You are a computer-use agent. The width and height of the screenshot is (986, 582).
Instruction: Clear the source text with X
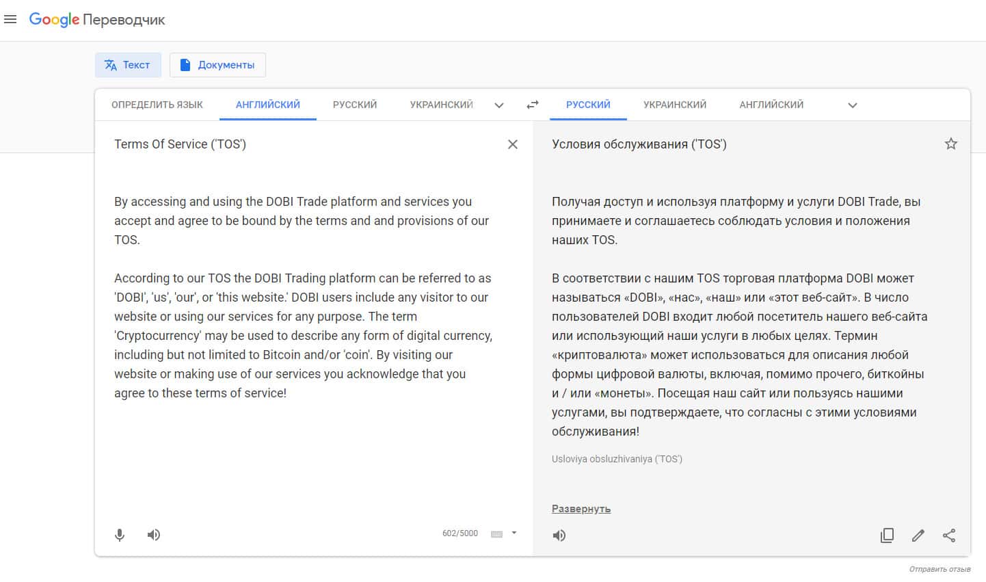[513, 144]
